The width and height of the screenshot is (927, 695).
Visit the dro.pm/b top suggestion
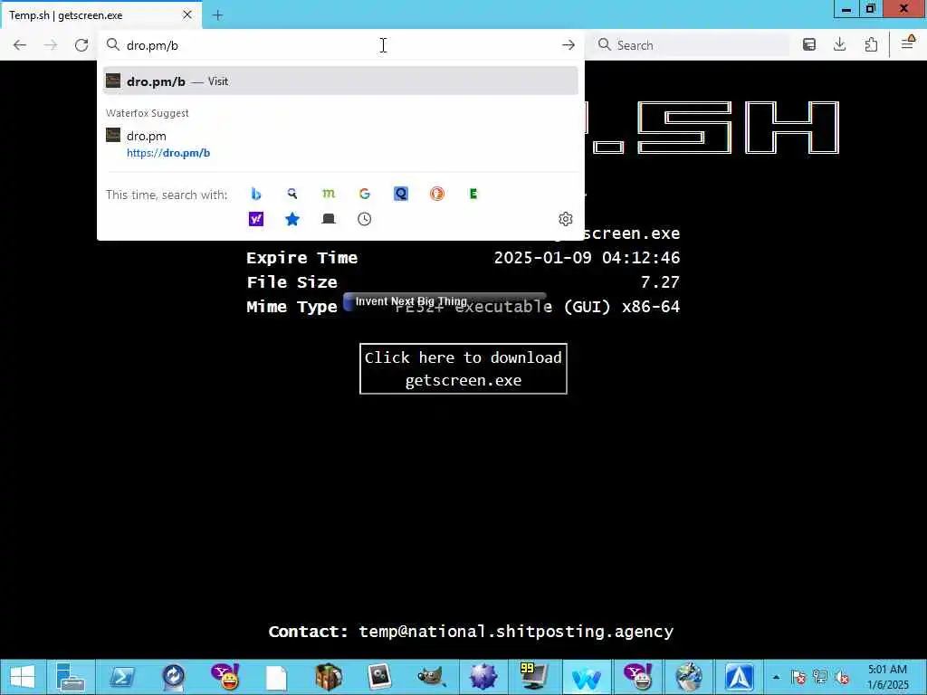[x=340, y=81]
